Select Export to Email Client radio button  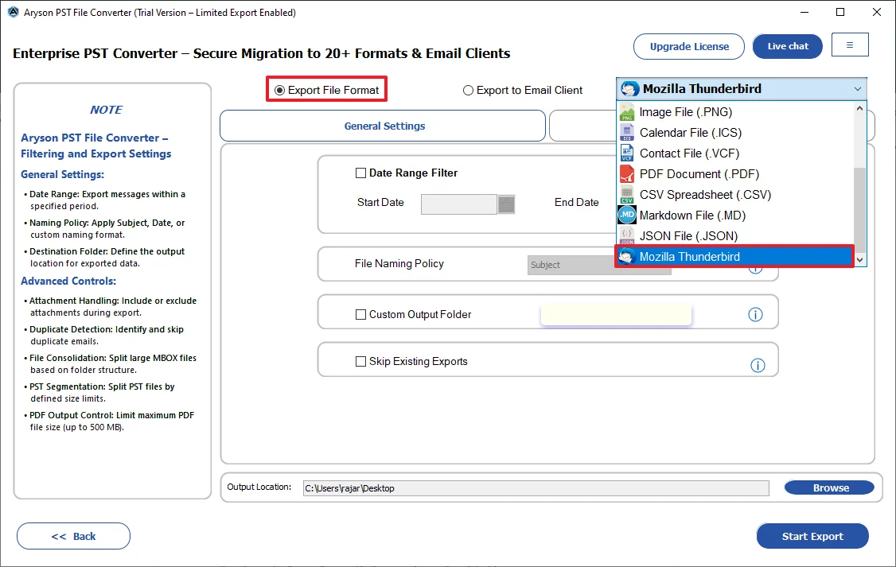coord(468,90)
